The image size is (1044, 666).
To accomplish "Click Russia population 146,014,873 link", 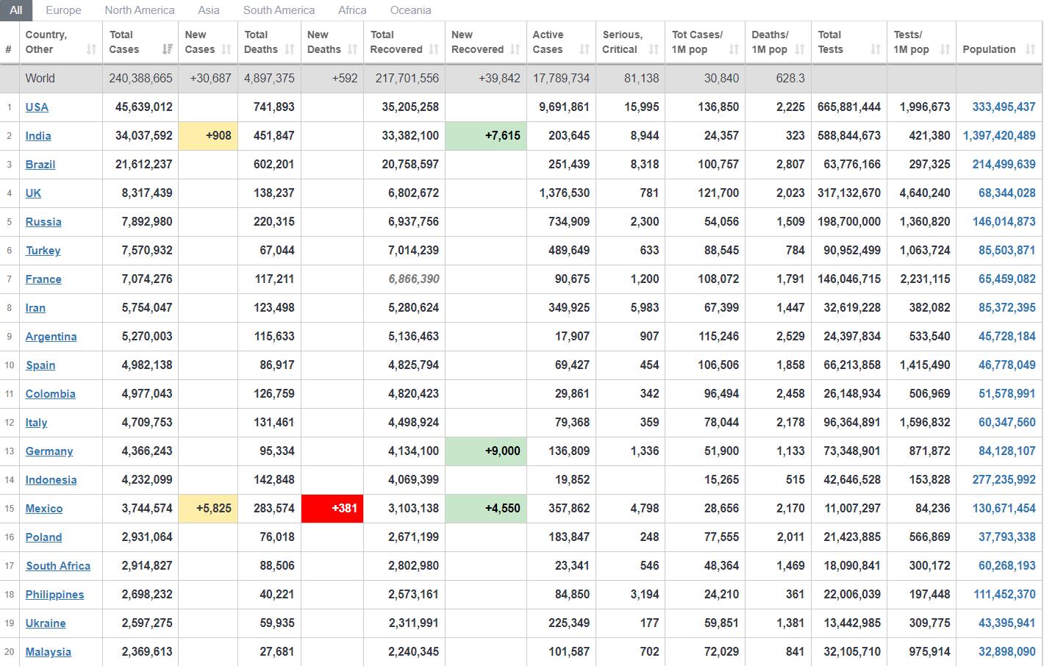I will (1004, 221).
